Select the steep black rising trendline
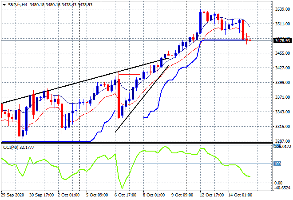 (142, 99)
